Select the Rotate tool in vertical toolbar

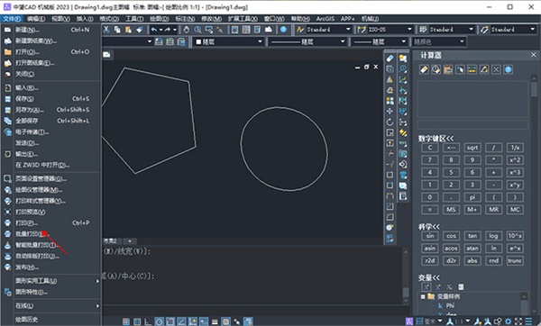[x=390, y=122]
